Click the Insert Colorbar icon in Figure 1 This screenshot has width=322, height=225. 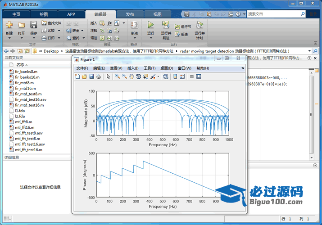(x=175, y=76)
